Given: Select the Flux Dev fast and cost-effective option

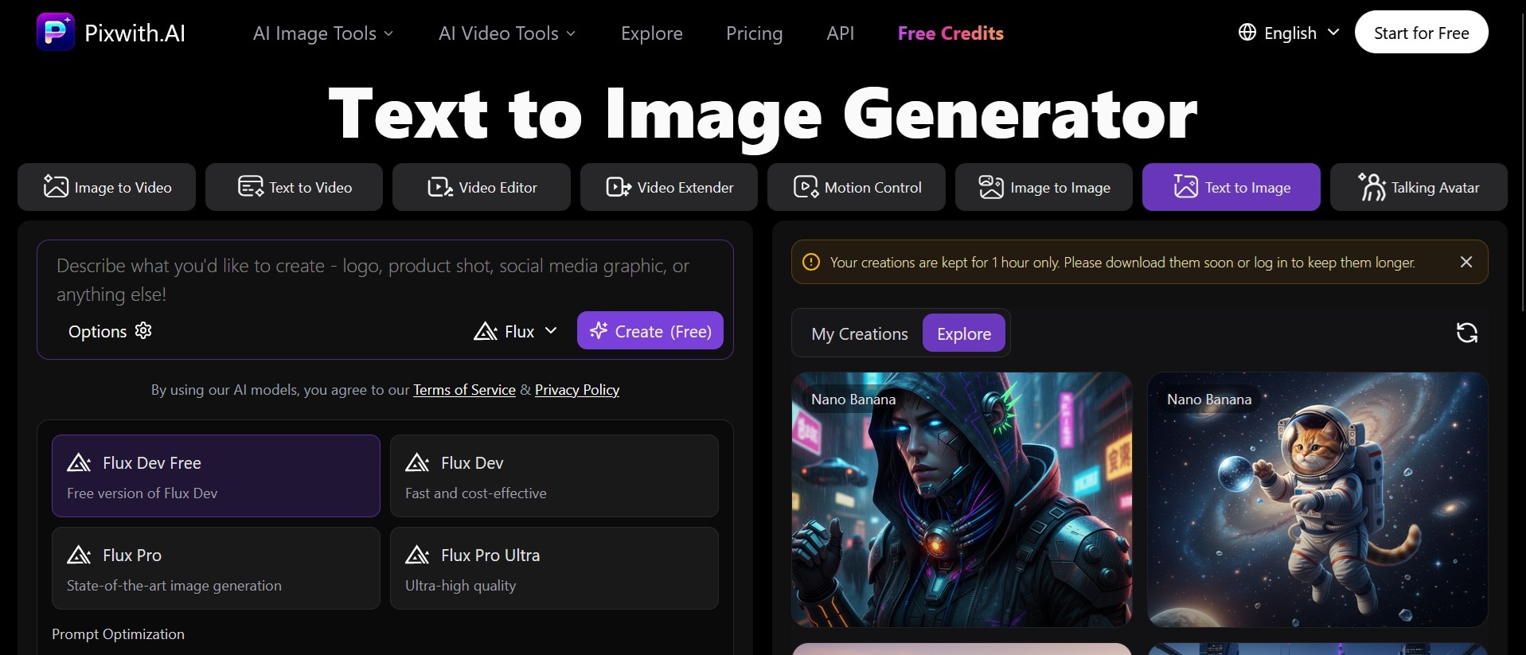Looking at the screenshot, I should pyautogui.click(x=554, y=476).
